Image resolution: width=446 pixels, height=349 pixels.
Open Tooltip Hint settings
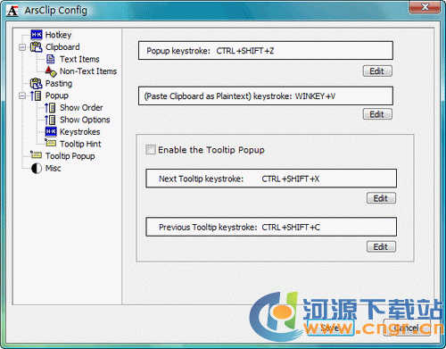click(80, 144)
